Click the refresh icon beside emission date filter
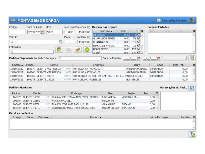205x154 pixels. (x=191, y=58)
